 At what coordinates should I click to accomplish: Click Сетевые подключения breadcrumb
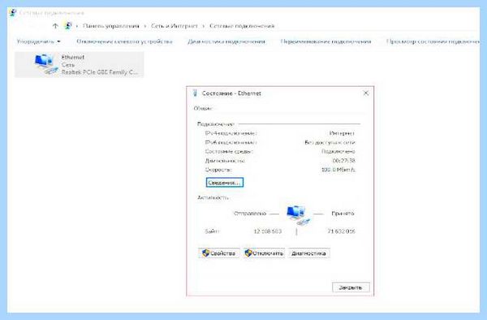[x=242, y=26]
